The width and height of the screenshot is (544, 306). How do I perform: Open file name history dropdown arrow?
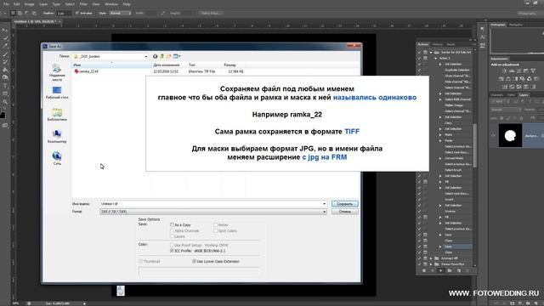point(325,204)
